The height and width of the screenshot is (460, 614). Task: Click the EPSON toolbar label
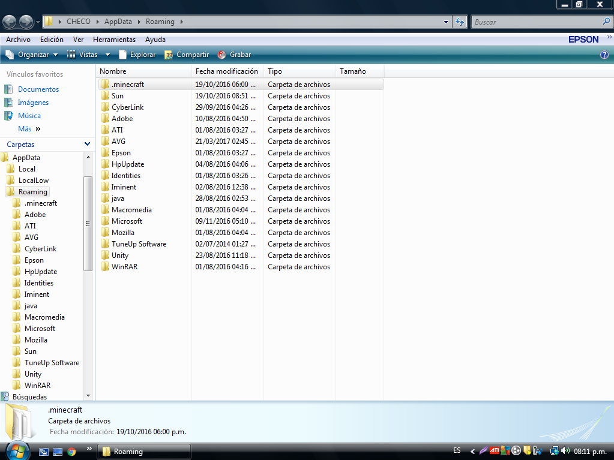click(583, 40)
